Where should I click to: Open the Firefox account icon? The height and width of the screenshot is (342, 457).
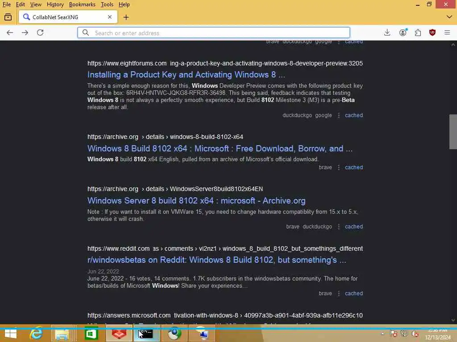click(403, 33)
